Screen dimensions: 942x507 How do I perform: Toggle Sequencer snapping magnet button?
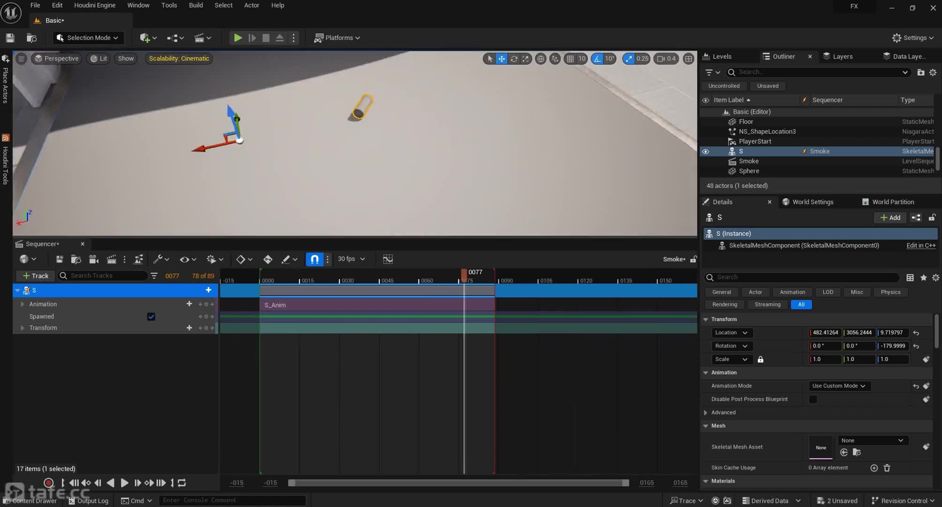(314, 259)
